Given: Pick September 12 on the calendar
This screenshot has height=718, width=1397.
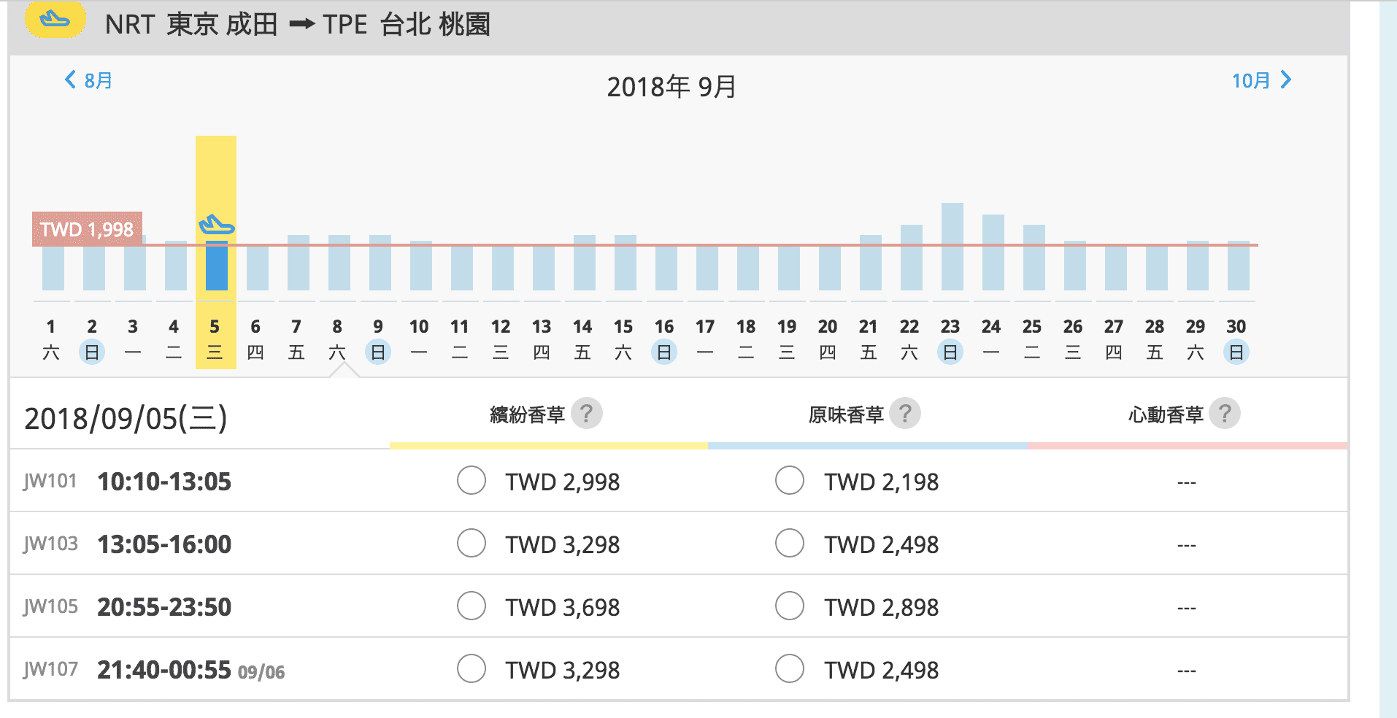Looking at the screenshot, I should click(x=501, y=339).
